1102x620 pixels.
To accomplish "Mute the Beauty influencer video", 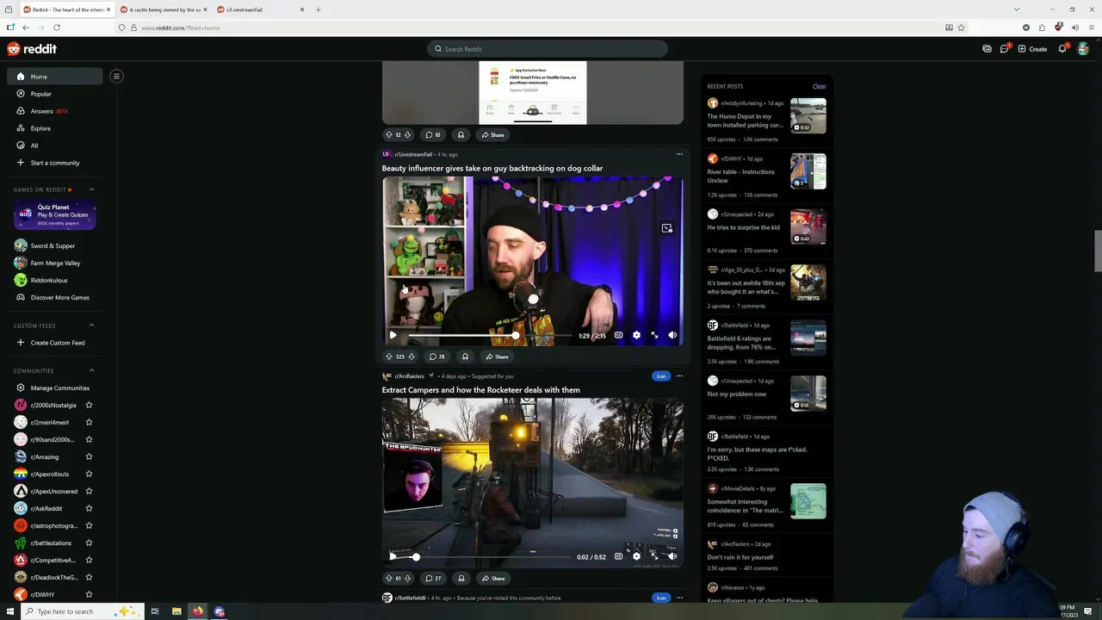I will click(672, 335).
